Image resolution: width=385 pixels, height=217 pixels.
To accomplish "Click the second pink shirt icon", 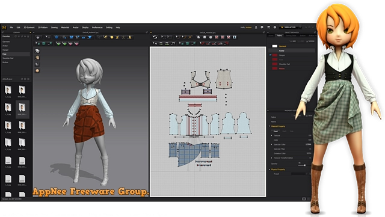I will click(76, 44).
